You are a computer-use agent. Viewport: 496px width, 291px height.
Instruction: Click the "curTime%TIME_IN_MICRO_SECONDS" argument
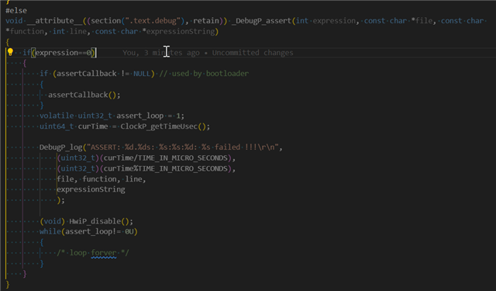click(x=165, y=168)
